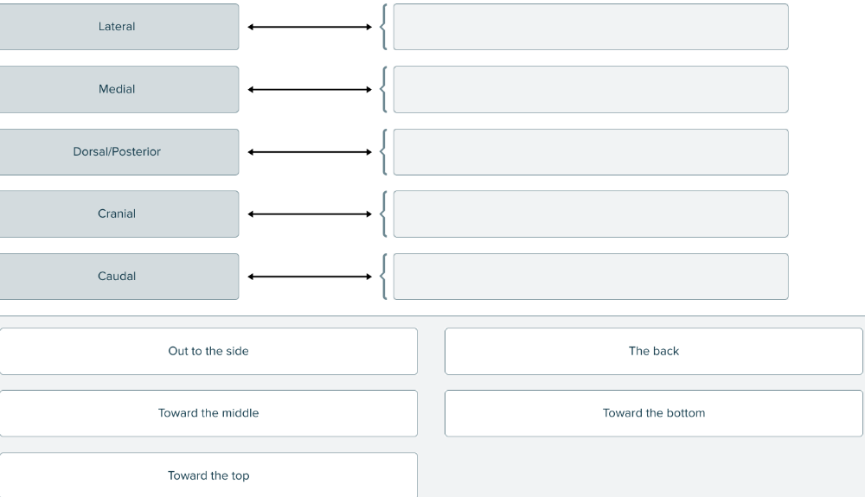The width and height of the screenshot is (865, 497).
Task: Click the Dorsal/Posterior term box
Action: 118,152
